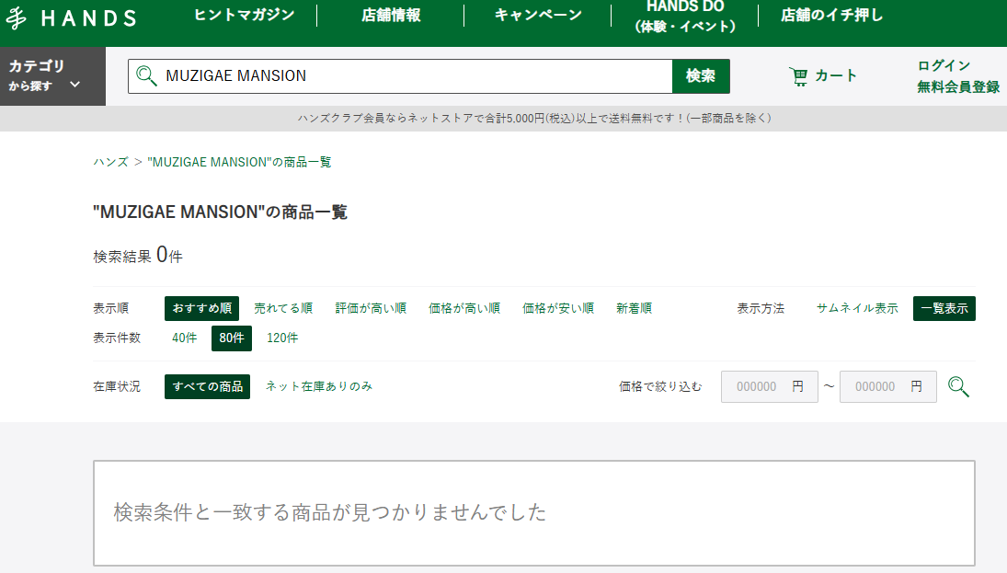Select 一覧表示 list view

coord(944,308)
